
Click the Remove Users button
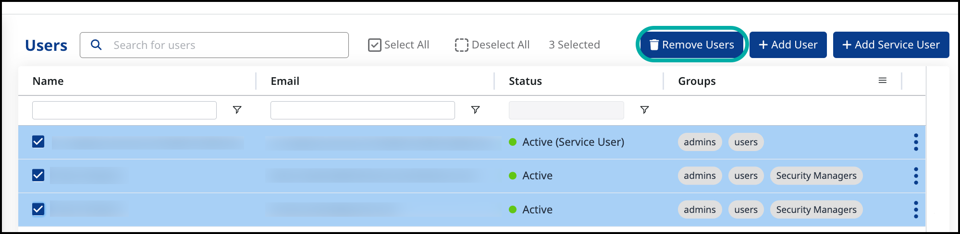pyautogui.click(x=692, y=45)
